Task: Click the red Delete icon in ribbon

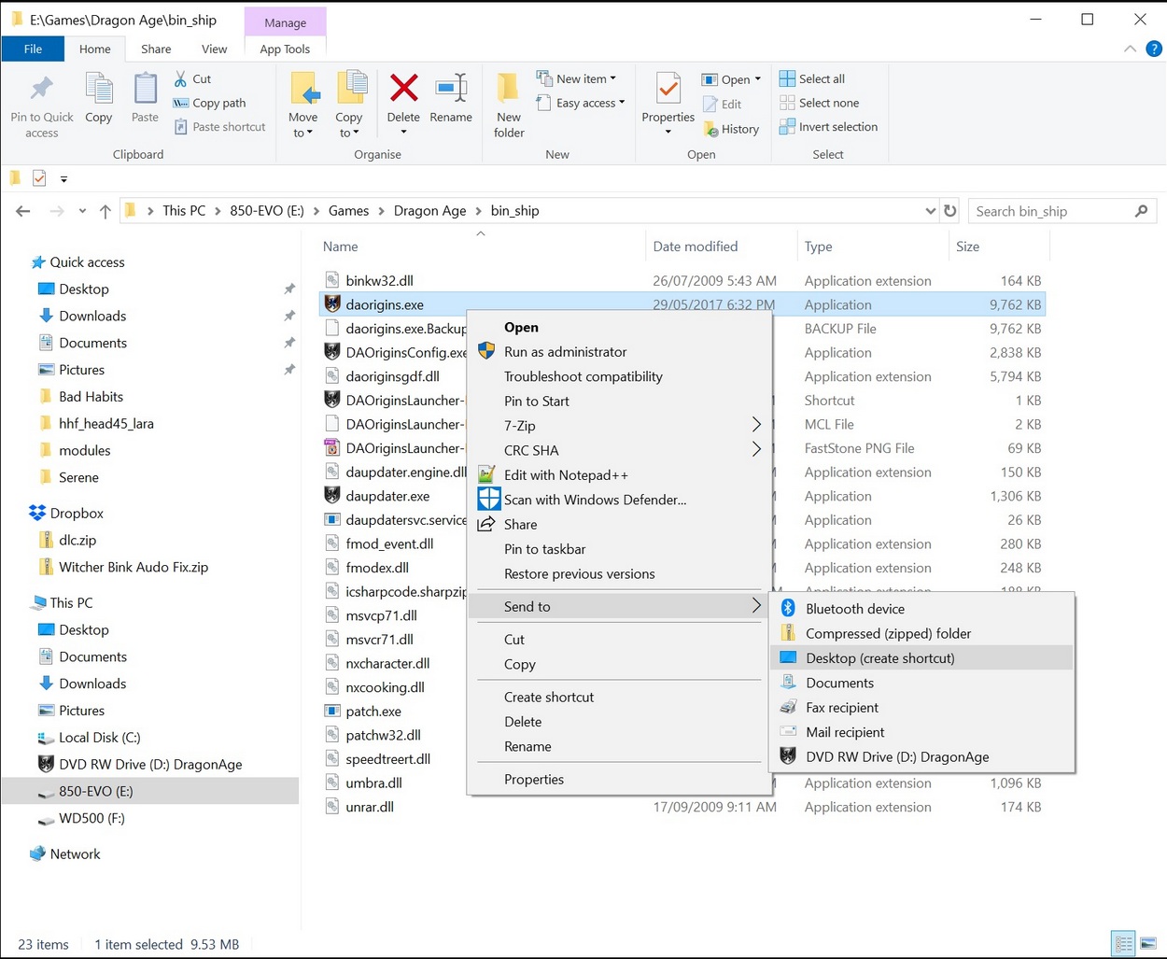Action: coord(403,89)
